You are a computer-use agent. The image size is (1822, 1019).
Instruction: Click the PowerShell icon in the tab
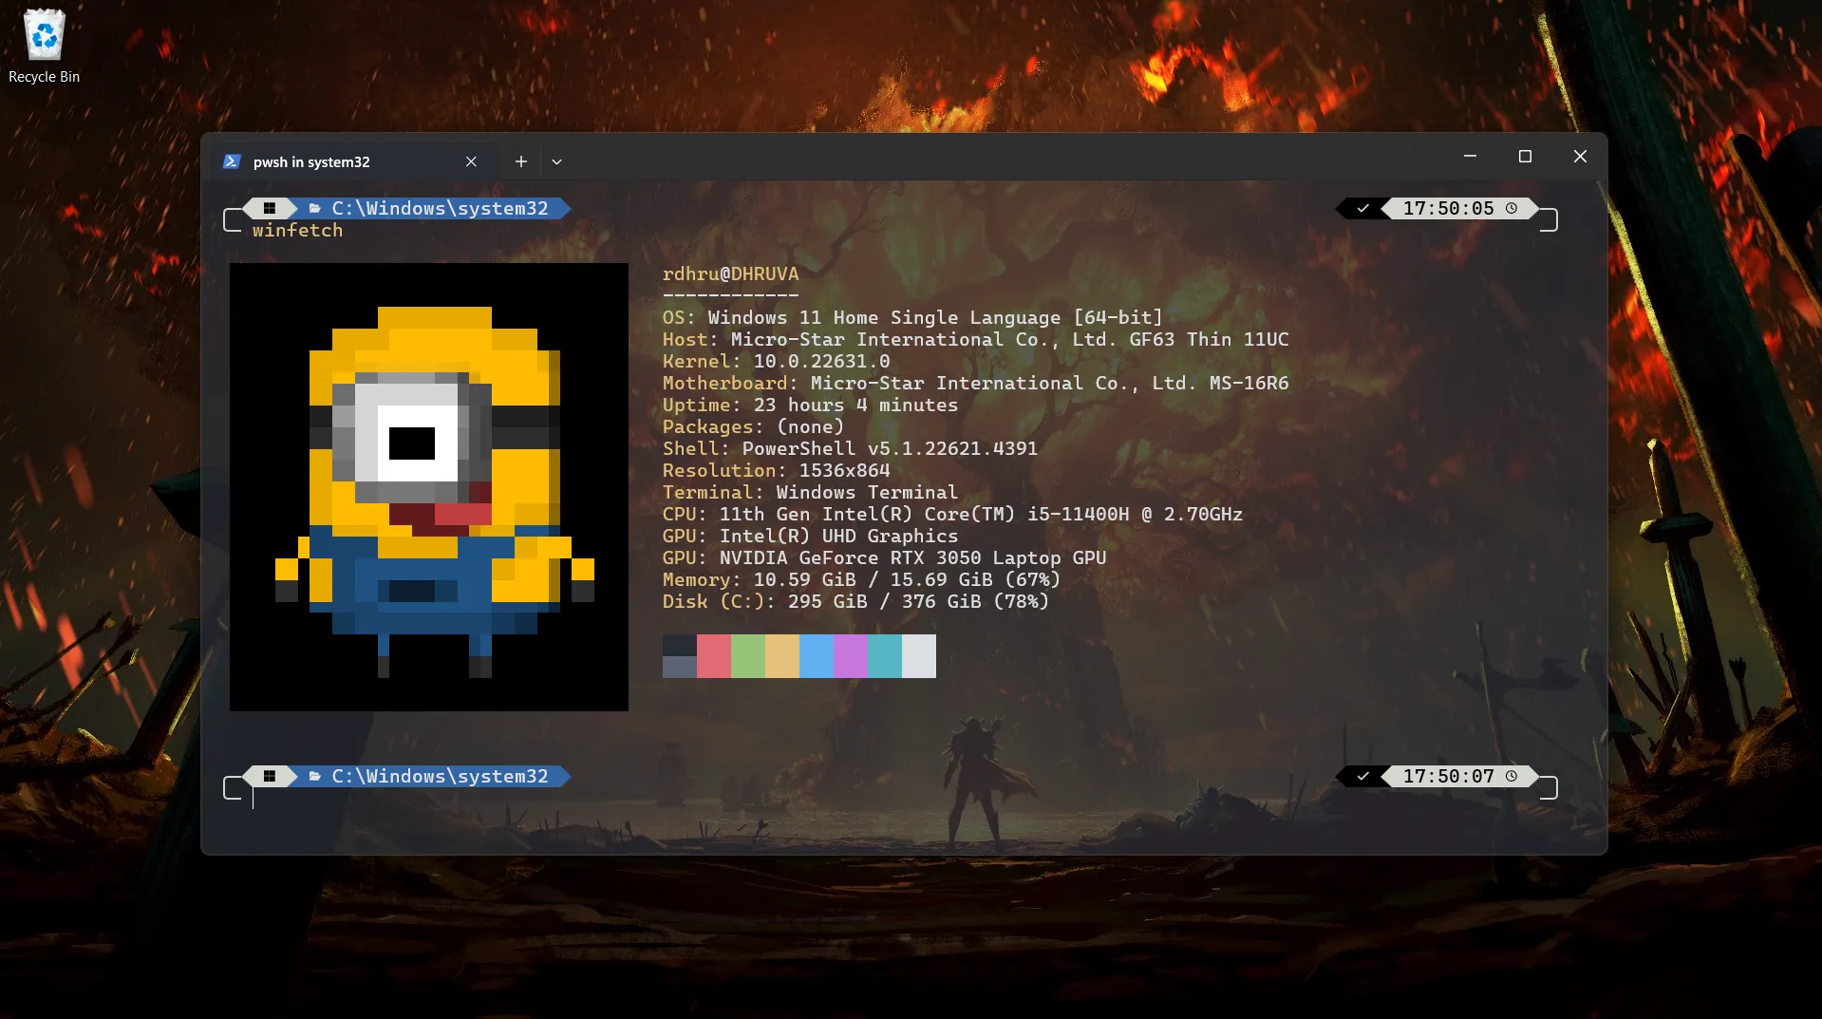pyautogui.click(x=232, y=161)
